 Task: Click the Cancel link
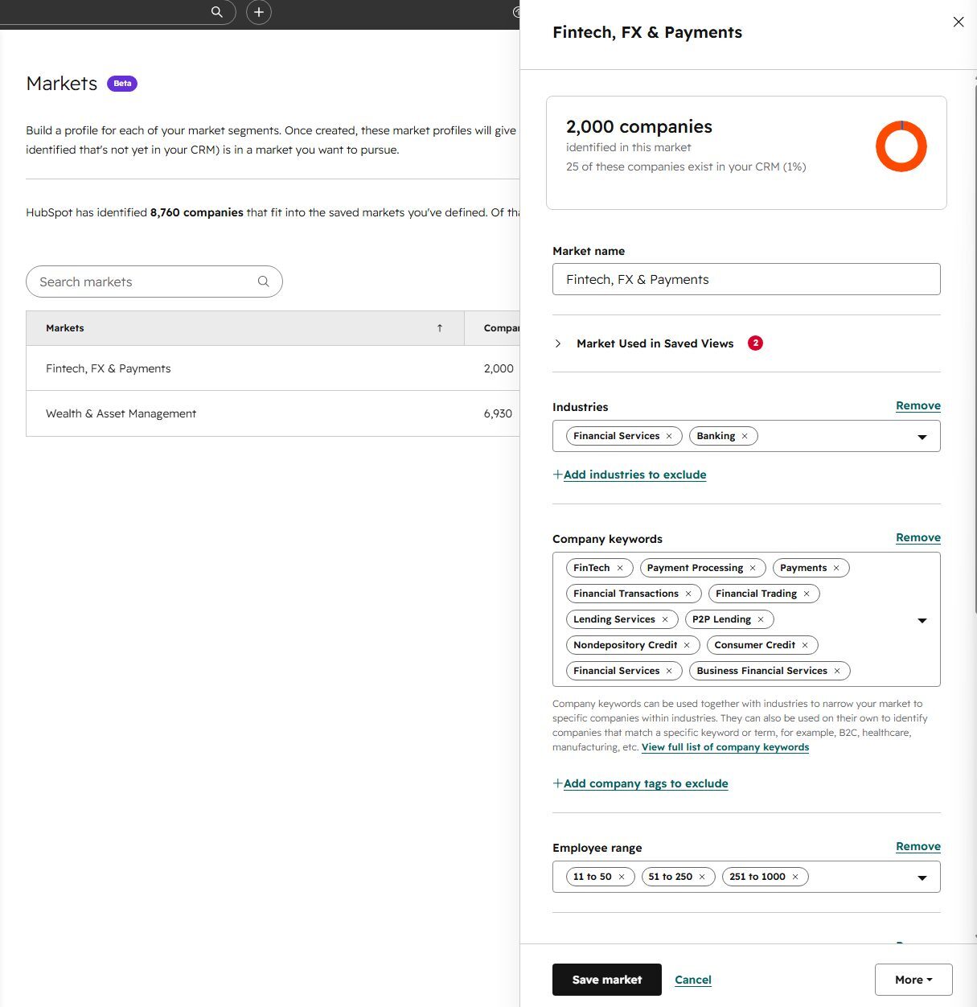tap(693, 980)
